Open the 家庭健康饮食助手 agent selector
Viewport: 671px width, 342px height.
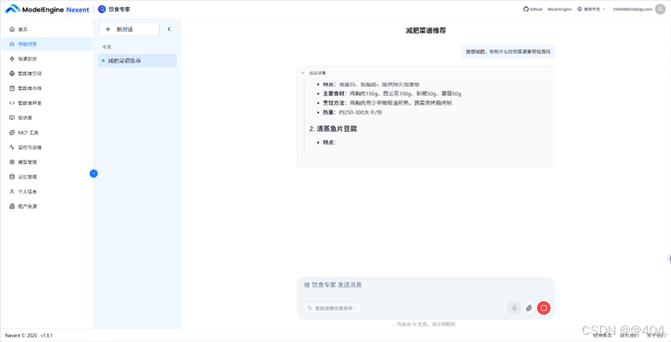tap(332, 308)
